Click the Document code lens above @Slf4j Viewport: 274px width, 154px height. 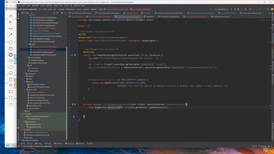[105, 32]
